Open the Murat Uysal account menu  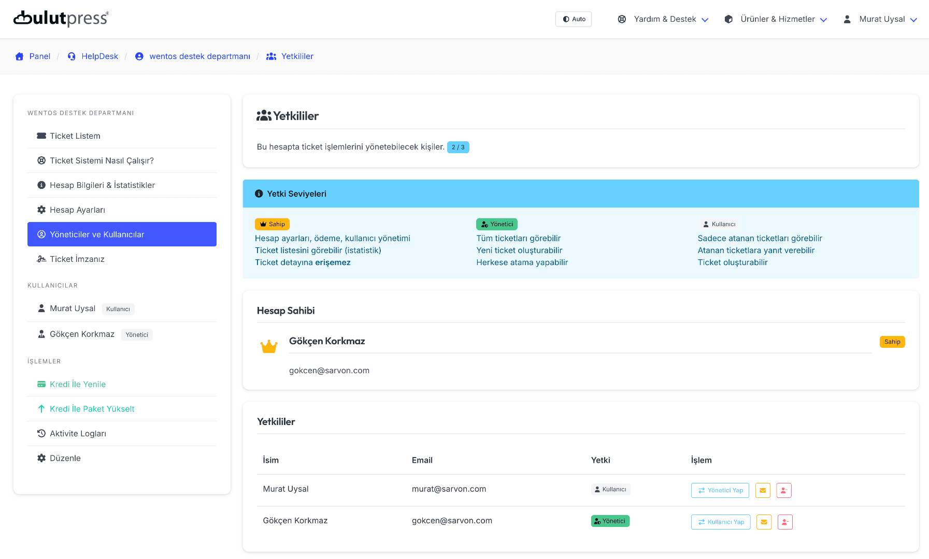click(x=881, y=19)
